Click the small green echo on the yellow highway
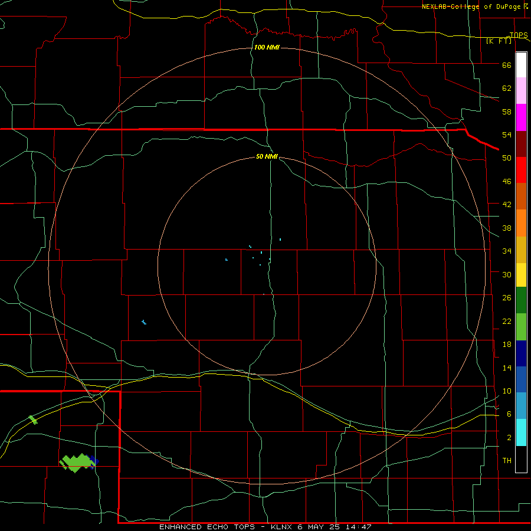531x531 pixels. coord(33,419)
